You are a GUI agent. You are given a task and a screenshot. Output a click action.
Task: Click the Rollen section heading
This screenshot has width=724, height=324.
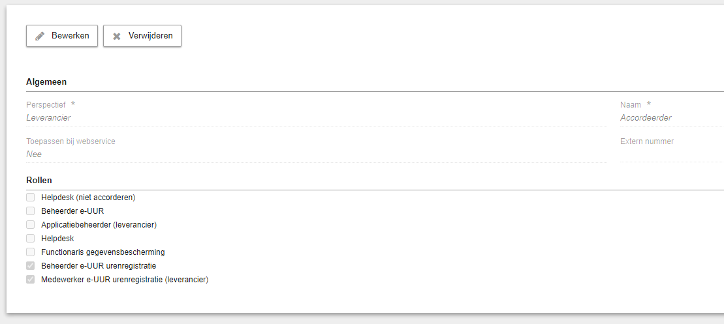tap(39, 180)
